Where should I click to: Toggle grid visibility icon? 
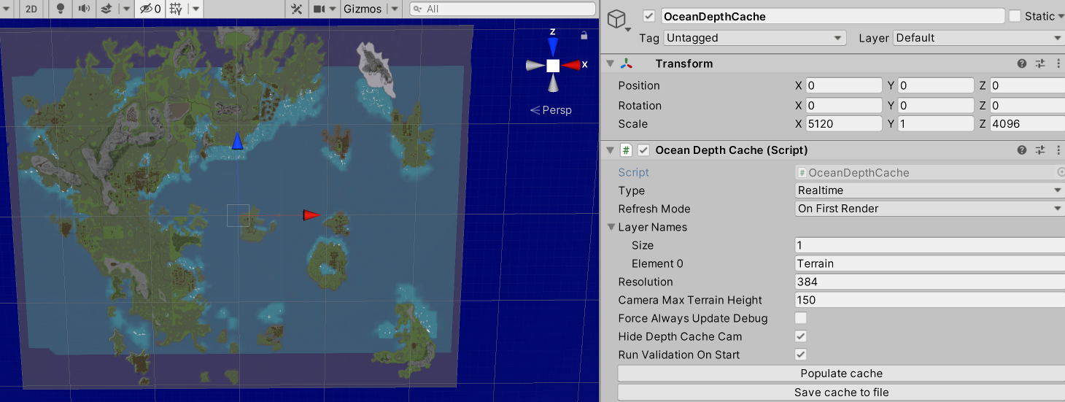[x=176, y=9]
